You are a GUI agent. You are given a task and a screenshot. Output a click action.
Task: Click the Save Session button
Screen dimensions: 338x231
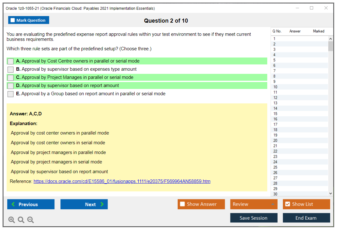[254, 218]
